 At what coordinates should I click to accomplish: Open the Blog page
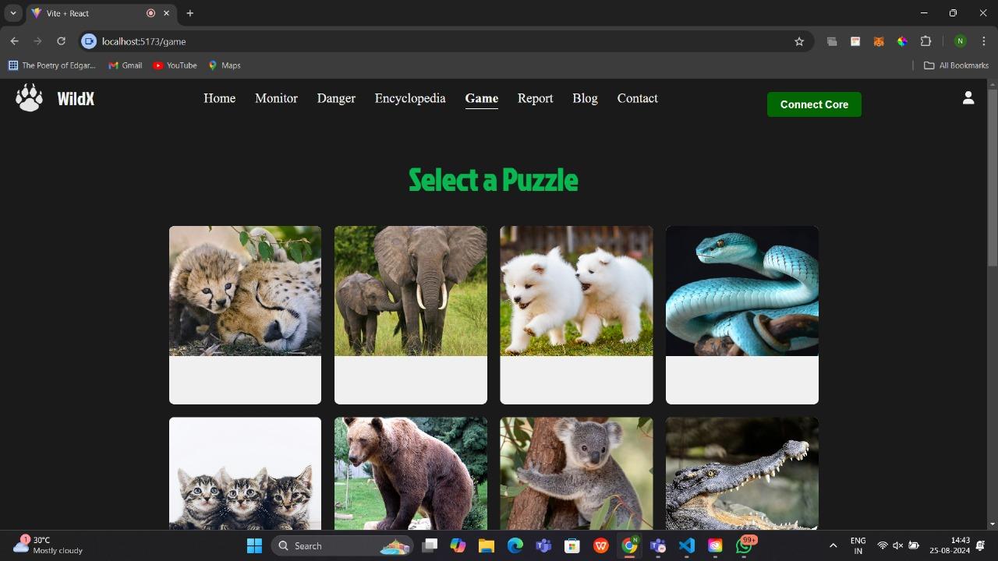click(585, 98)
